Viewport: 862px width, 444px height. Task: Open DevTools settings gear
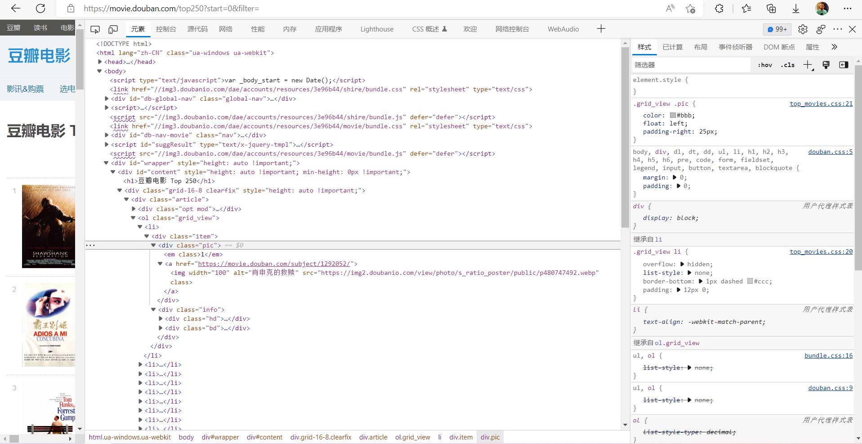point(803,29)
